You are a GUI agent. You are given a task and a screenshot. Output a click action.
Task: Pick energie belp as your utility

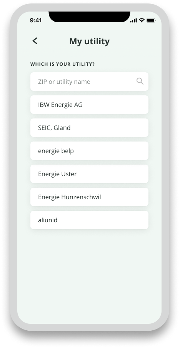coord(89,151)
